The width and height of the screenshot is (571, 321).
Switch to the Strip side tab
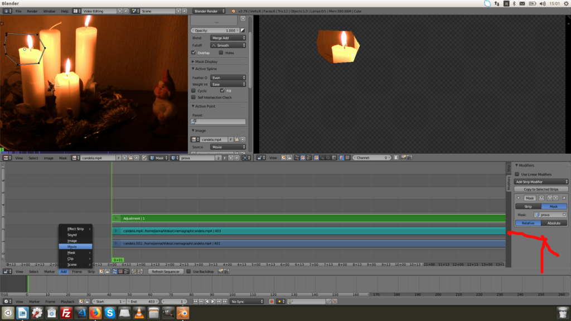pyautogui.click(x=509, y=168)
